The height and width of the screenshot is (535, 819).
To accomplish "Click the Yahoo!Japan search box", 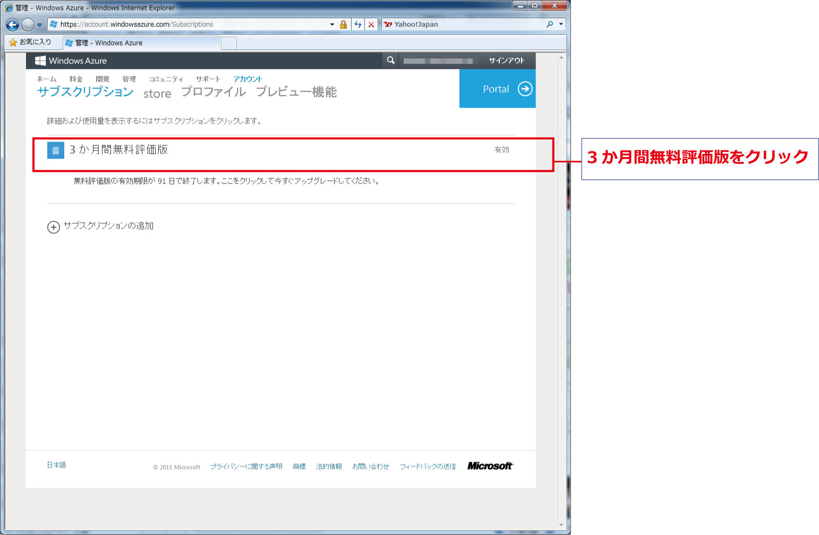I will coord(462,24).
